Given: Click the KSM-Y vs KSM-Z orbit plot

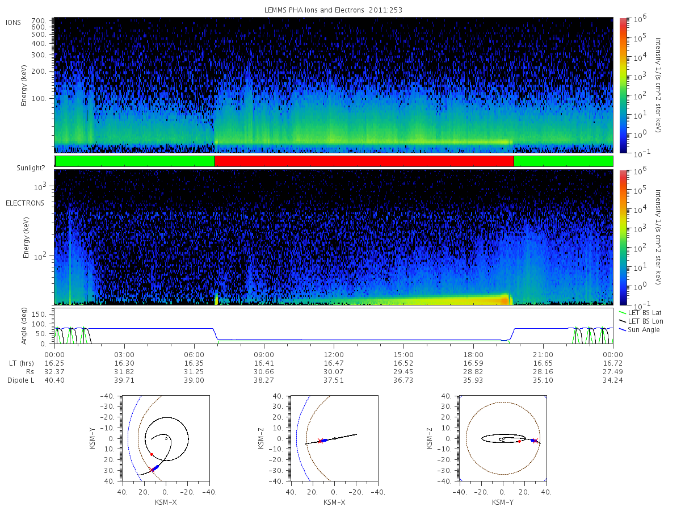Looking at the screenshot, I should (x=503, y=438).
